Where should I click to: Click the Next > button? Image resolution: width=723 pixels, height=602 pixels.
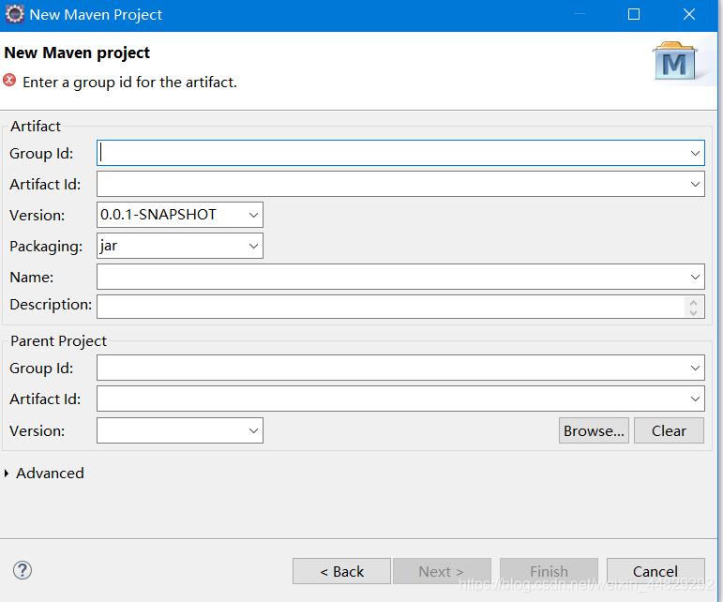(442, 571)
